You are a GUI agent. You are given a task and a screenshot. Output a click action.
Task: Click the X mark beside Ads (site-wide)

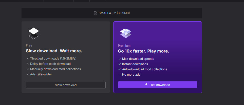click(28, 74)
